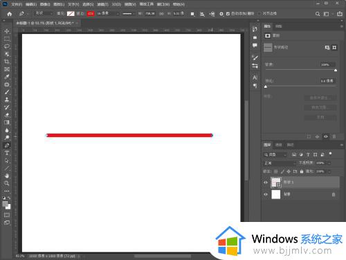Select the Eyedropper tool
The image size is (346, 260).
coord(7,77)
